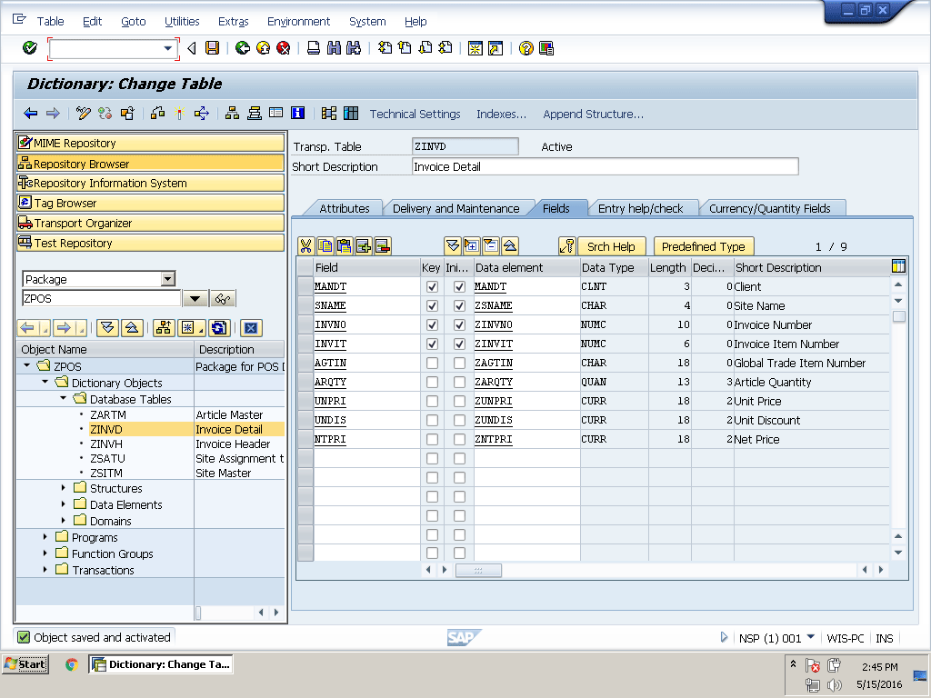Click the glasses Display icon next to ZPOS
Viewport: 931px width, 698px height.
(x=223, y=299)
